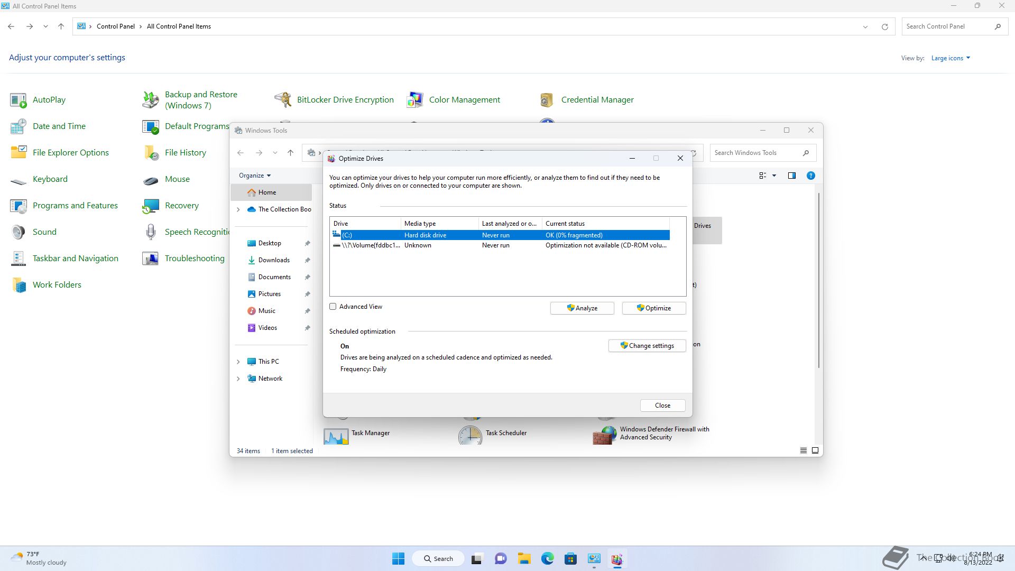Expand This PC in navigation pane
Viewport: 1015px width, 571px height.
tap(238, 362)
